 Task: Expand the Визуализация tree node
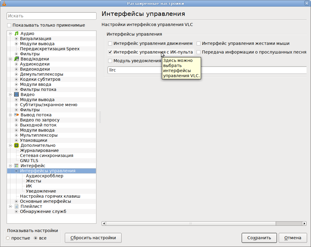coord(16,39)
